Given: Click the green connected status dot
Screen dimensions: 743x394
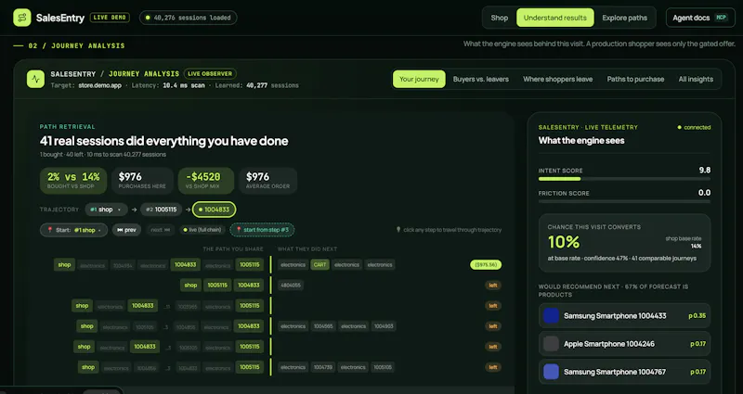Looking at the screenshot, I should [x=680, y=127].
